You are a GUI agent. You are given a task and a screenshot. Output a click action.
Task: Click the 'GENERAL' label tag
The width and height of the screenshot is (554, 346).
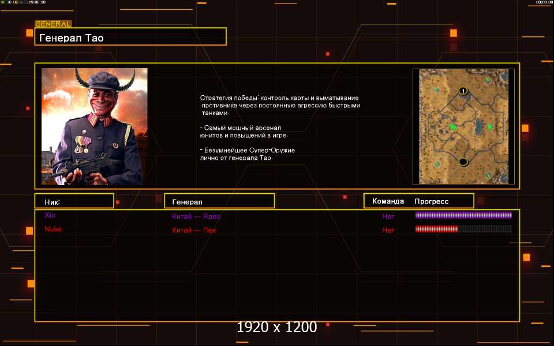point(53,24)
